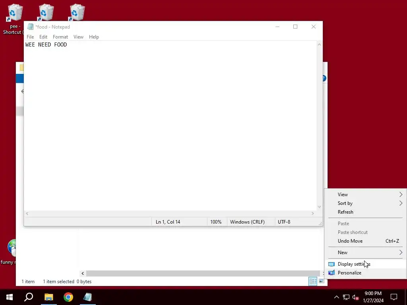407x305 pixels.
Task: Click the Ln 1, Col 14 status
Action: pos(168,222)
